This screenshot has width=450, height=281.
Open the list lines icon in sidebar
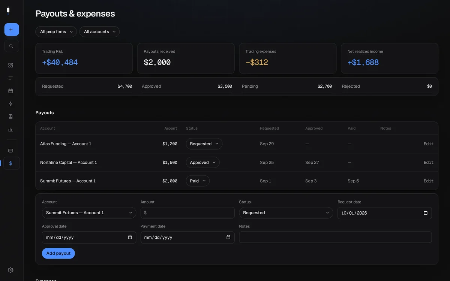point(10,78)
